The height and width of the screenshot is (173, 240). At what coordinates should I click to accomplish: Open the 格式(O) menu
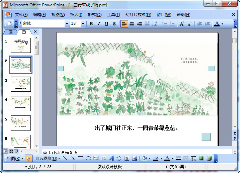click(94, 15)
